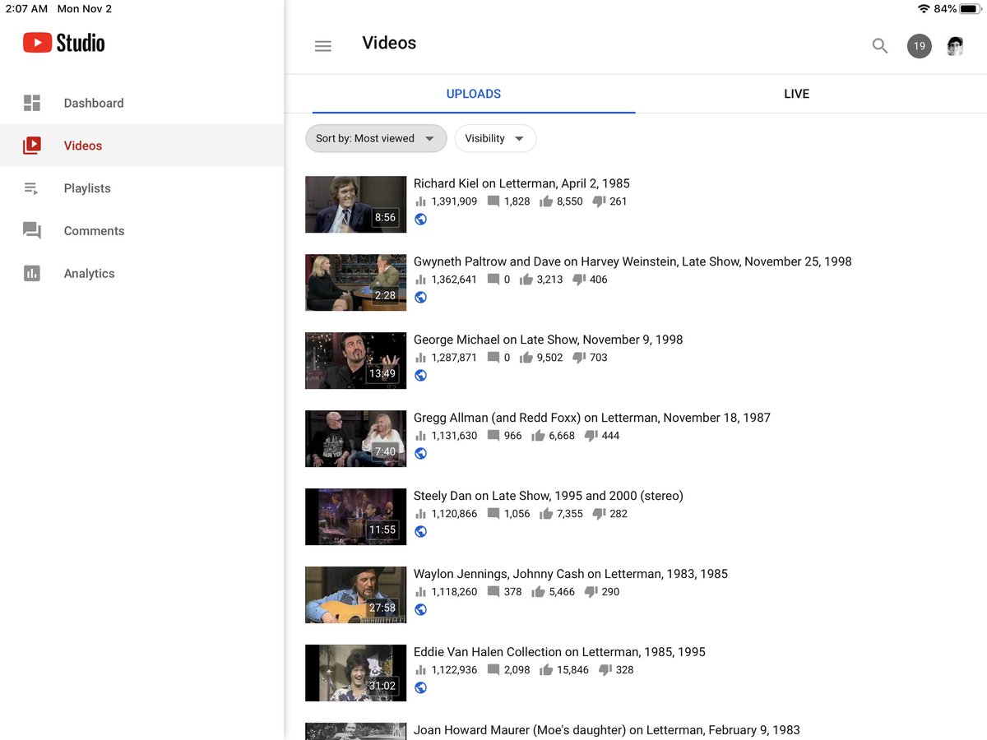Open Playlists in the sidebar
The height and width of the screenshot is (740, 987).
[x=141, y=188]
